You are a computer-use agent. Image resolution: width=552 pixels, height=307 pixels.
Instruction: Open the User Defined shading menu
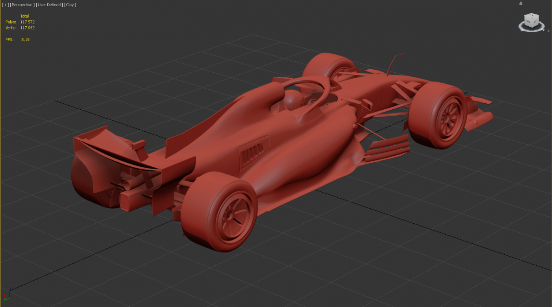click(x=49, y=5)
